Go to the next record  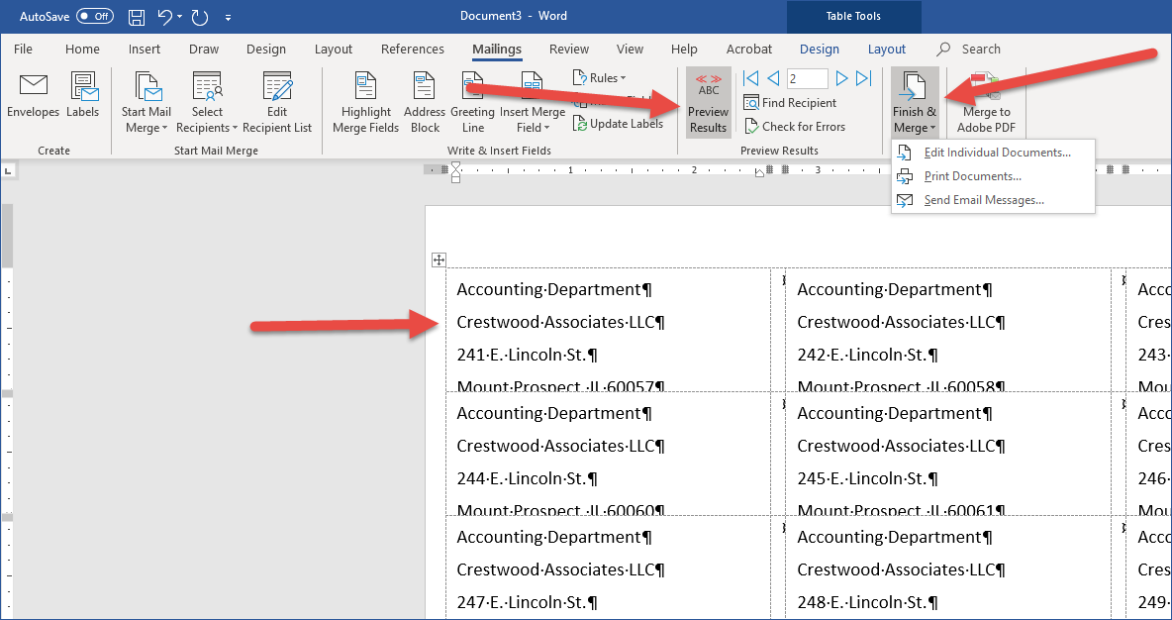(841, 78)
